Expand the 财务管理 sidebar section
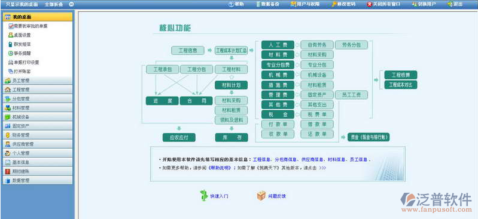Viewport: 478px width, 219px height. [38, 135]
